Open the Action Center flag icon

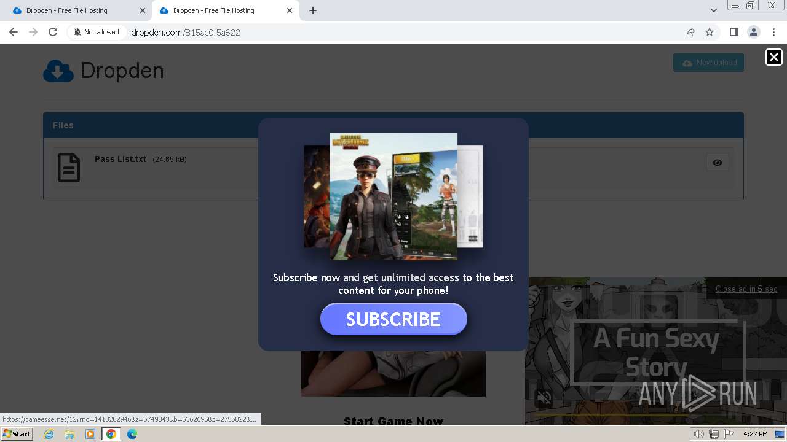729,434
